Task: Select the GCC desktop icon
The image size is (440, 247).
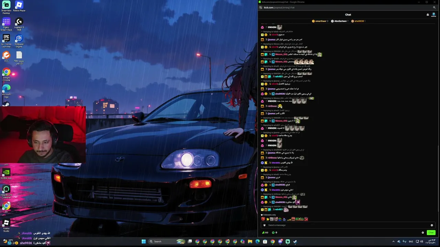Action: 6,57
